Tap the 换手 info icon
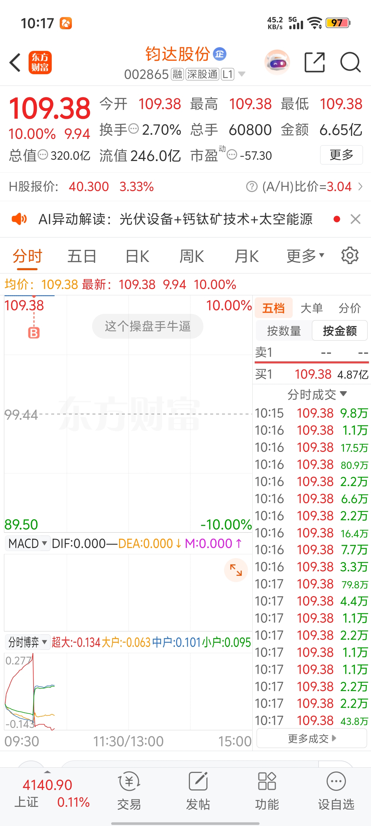This screenshot has height=826, width=371. coord(133,129)
